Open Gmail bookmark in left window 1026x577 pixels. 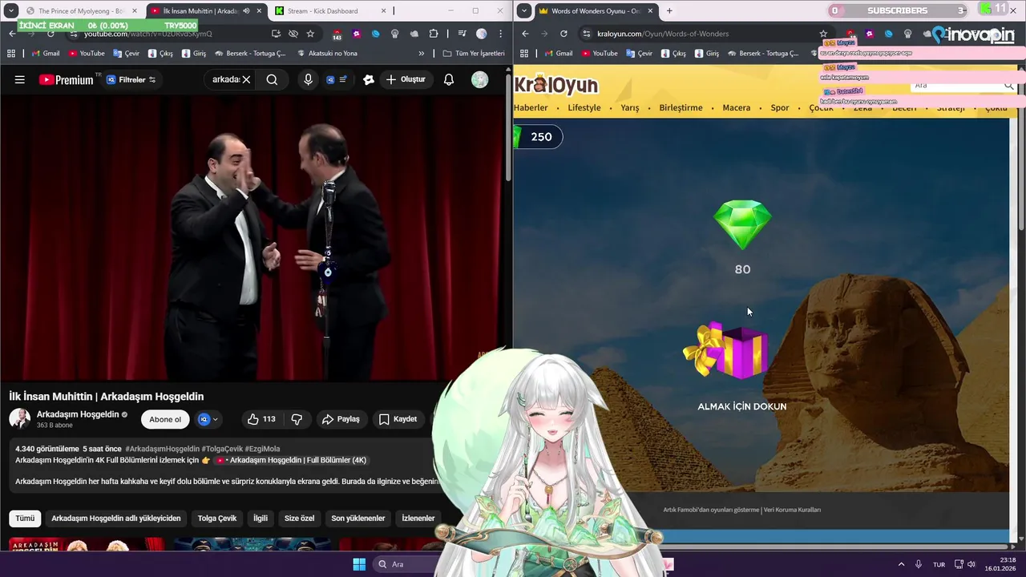[x=46, y=54]
